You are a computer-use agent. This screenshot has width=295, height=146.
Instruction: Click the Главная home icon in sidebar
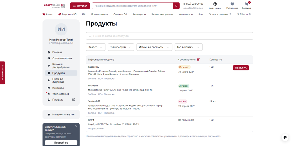[49, 52]
